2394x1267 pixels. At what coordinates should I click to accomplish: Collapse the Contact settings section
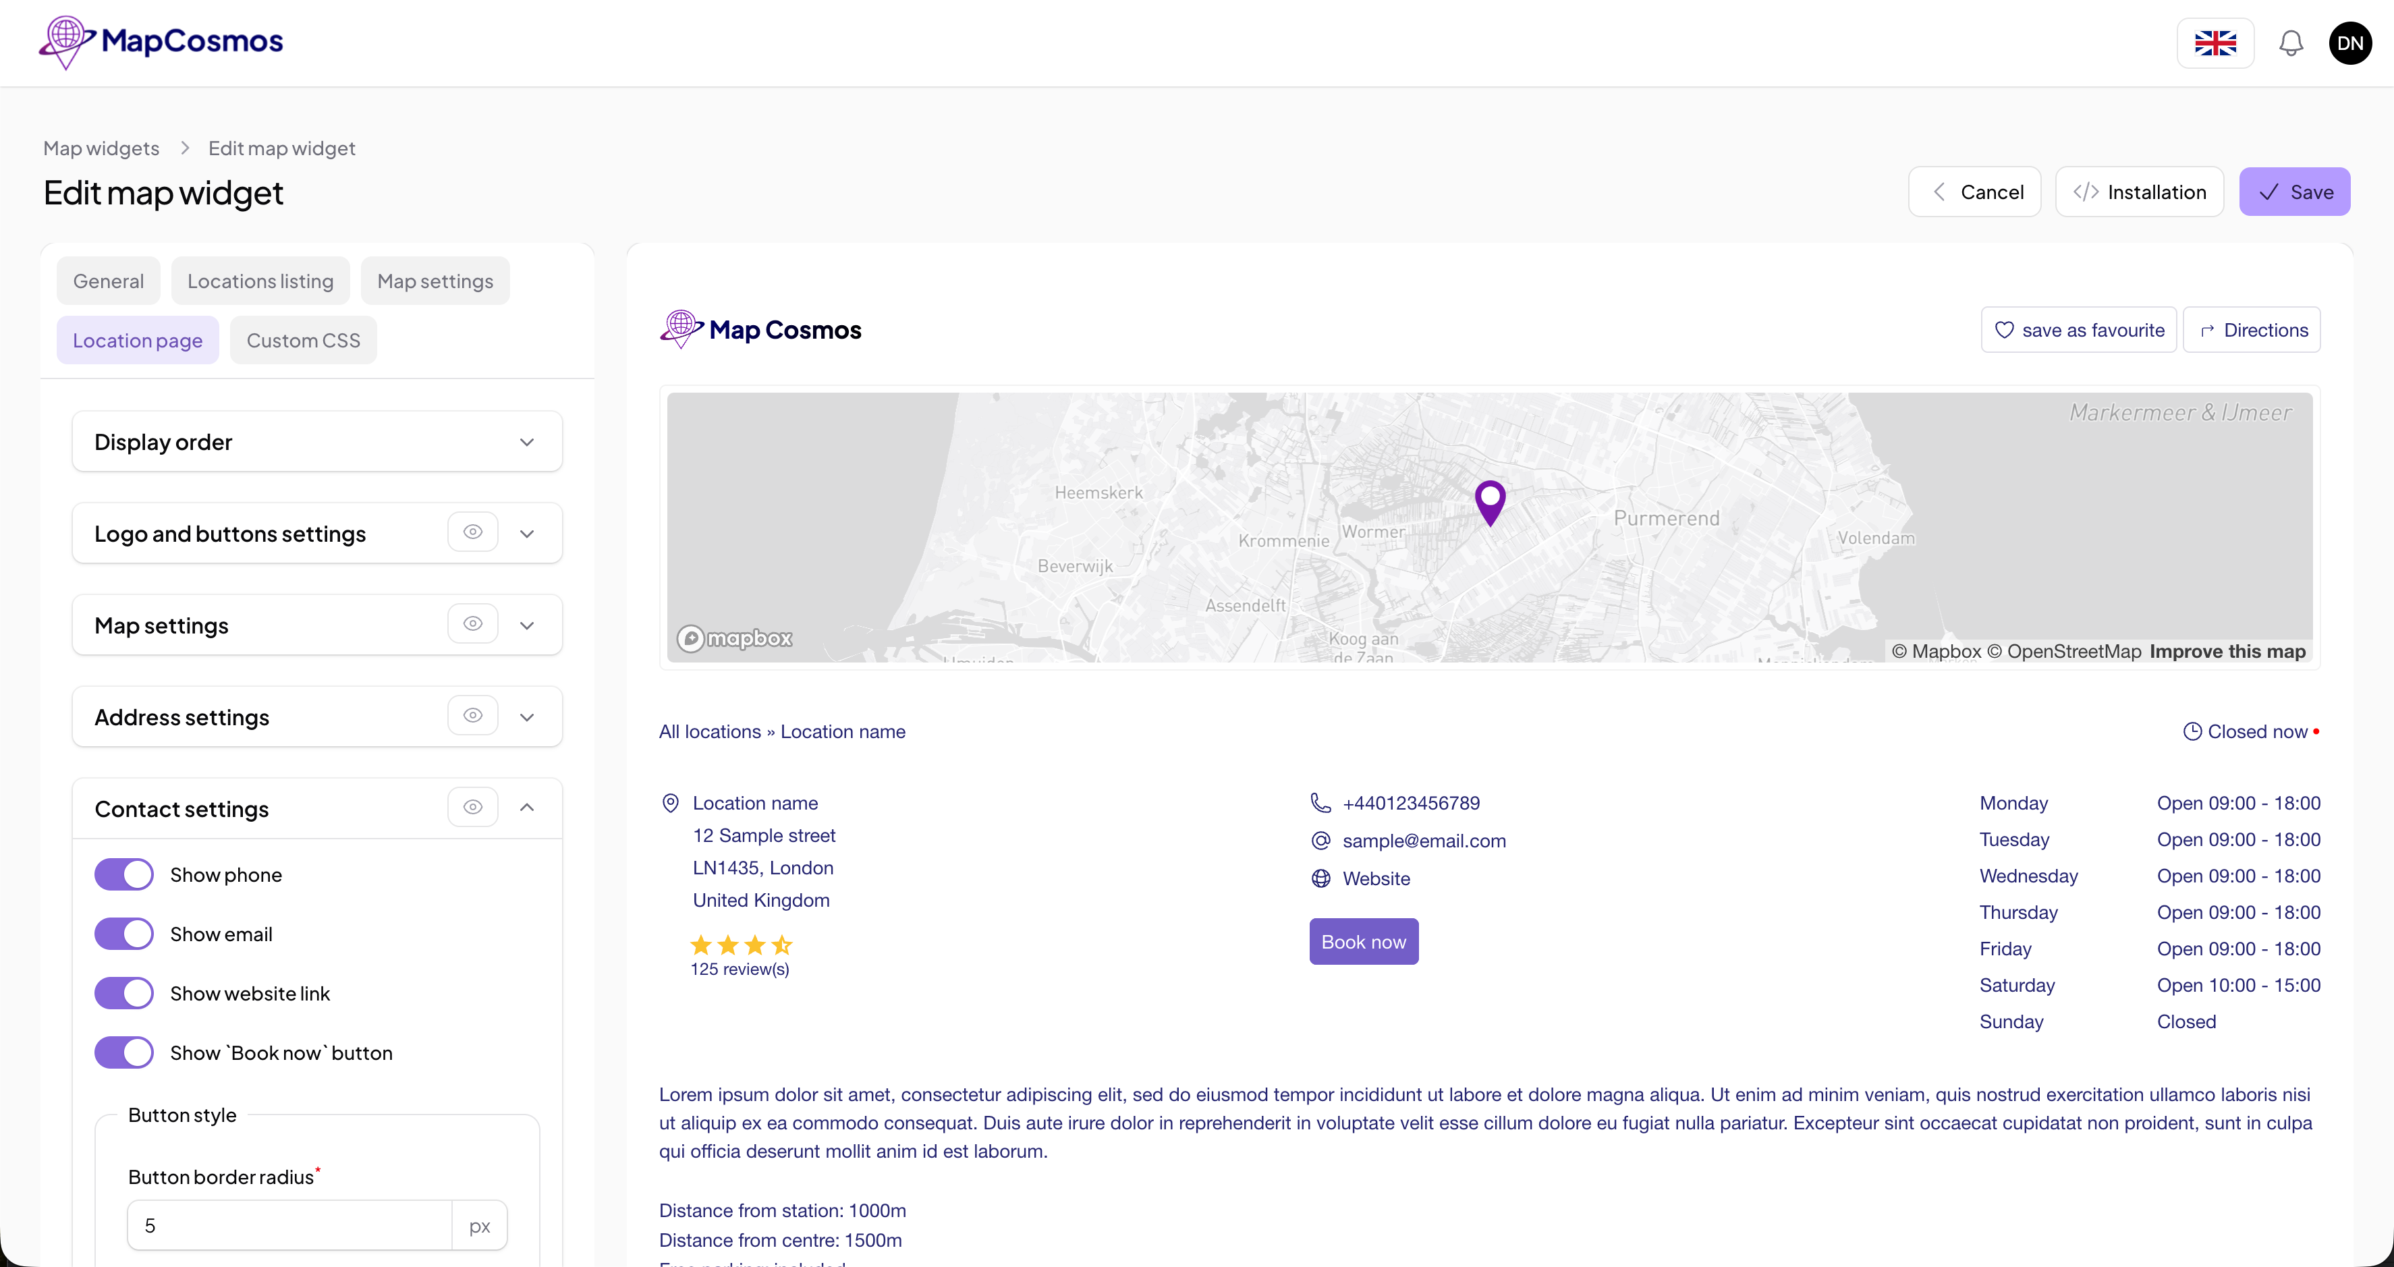pyautogui.click(x=527, y=807)
